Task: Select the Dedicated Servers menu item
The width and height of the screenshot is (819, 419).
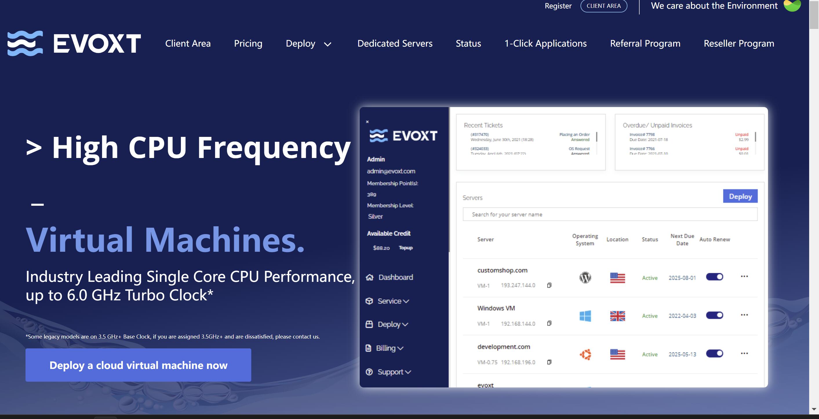Action: tap(395, 43)
